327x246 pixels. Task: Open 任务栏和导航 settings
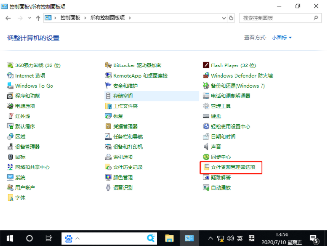click(128, 137)
